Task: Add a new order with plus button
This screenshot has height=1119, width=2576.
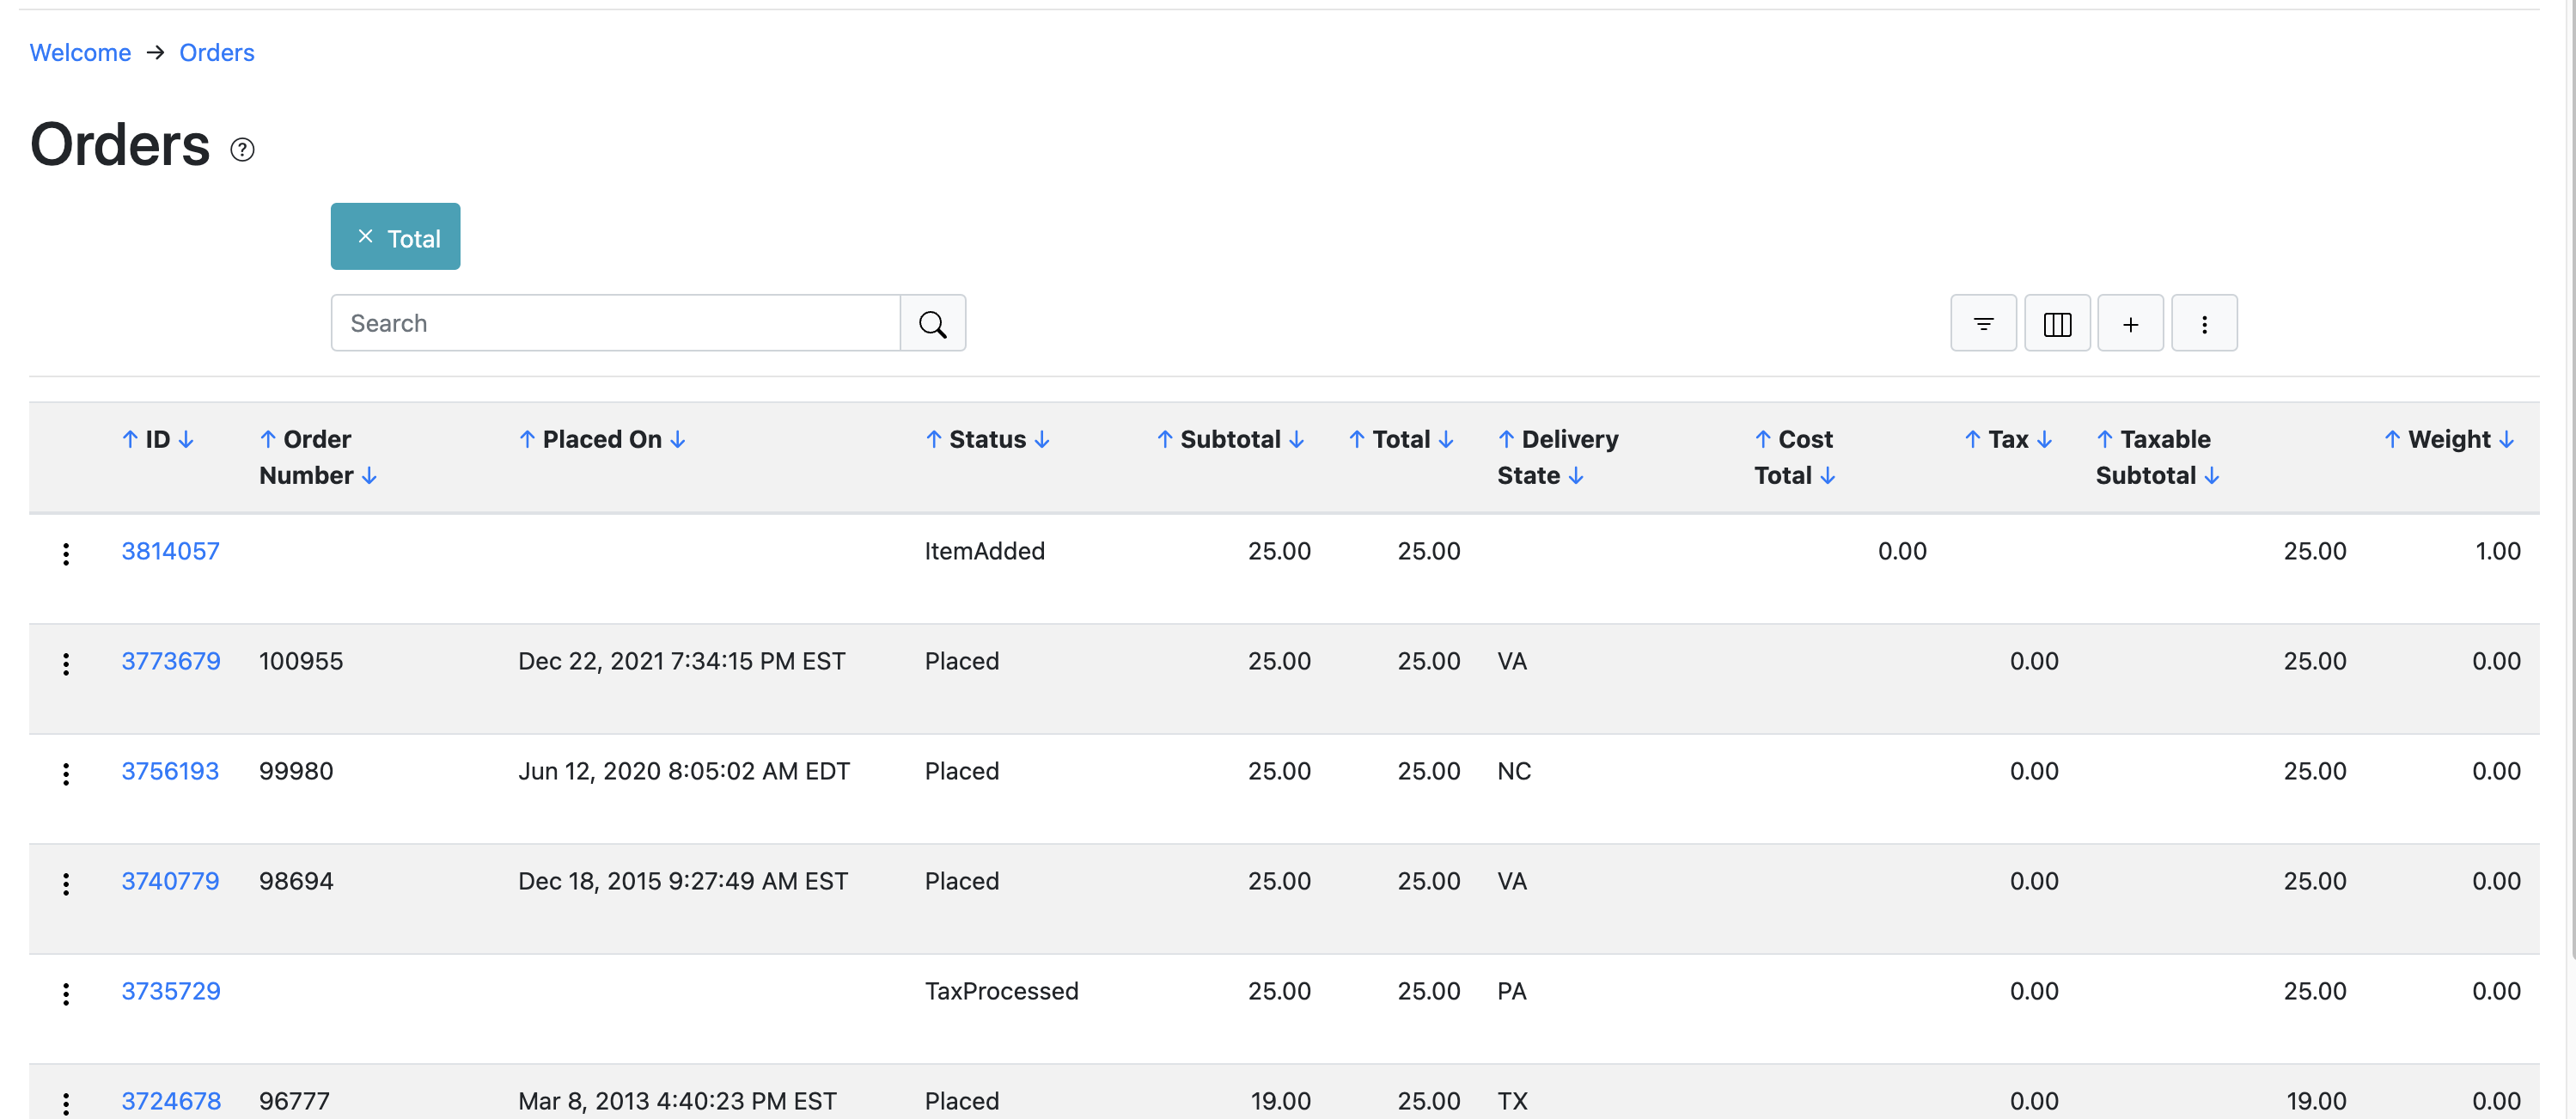Action: point(2130,323)
